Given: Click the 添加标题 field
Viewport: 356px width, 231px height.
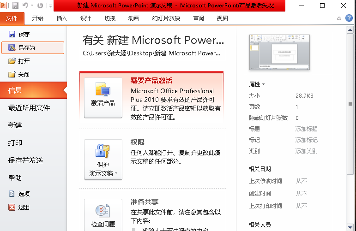Looking at the screenshot, I should [306, 129].
